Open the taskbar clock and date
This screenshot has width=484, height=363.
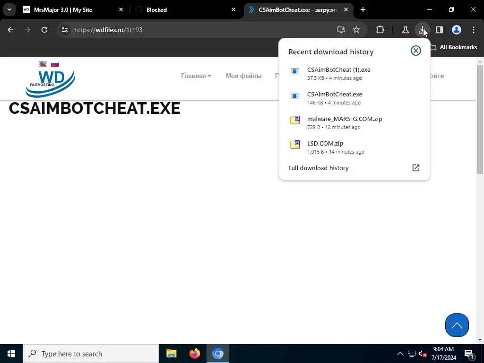[x=443, y=354]
